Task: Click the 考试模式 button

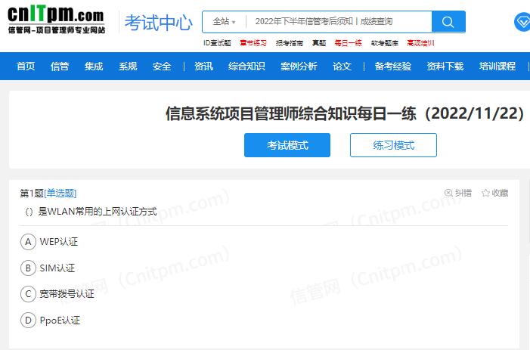Action: [287, 145]
